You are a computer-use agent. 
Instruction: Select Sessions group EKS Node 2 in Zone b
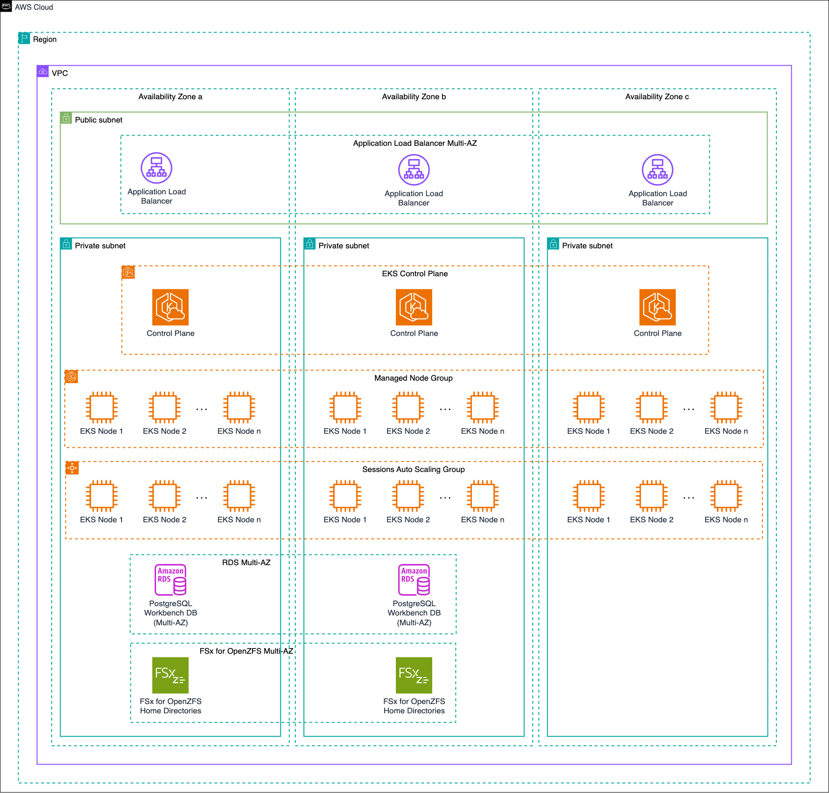[408, 496]
